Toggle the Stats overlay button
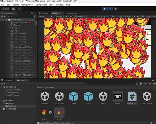The width and height of the screenshot is (156, 124). click(x=148, y=16)
